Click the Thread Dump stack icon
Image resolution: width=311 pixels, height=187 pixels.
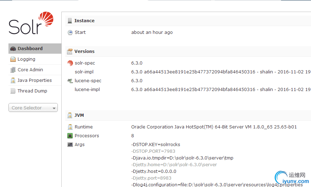point(13,91)
